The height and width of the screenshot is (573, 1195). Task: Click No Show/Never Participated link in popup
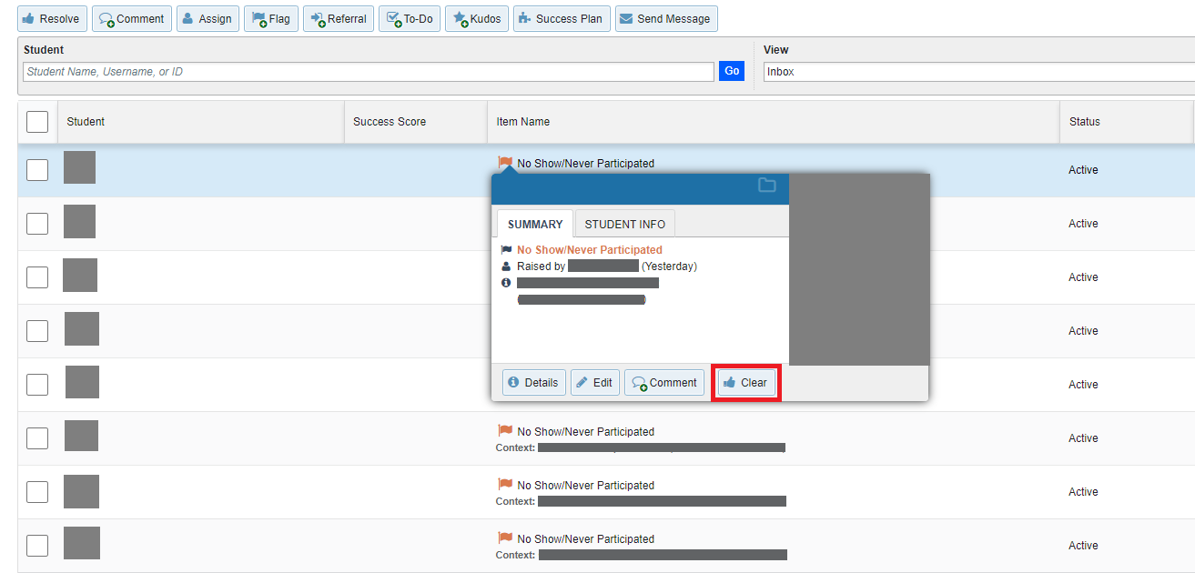590,250
